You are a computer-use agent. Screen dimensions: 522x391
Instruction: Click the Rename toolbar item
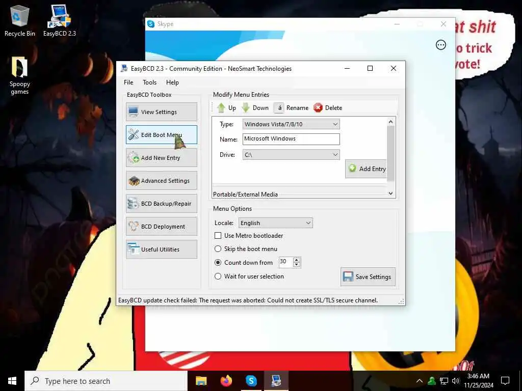point(292,108)
